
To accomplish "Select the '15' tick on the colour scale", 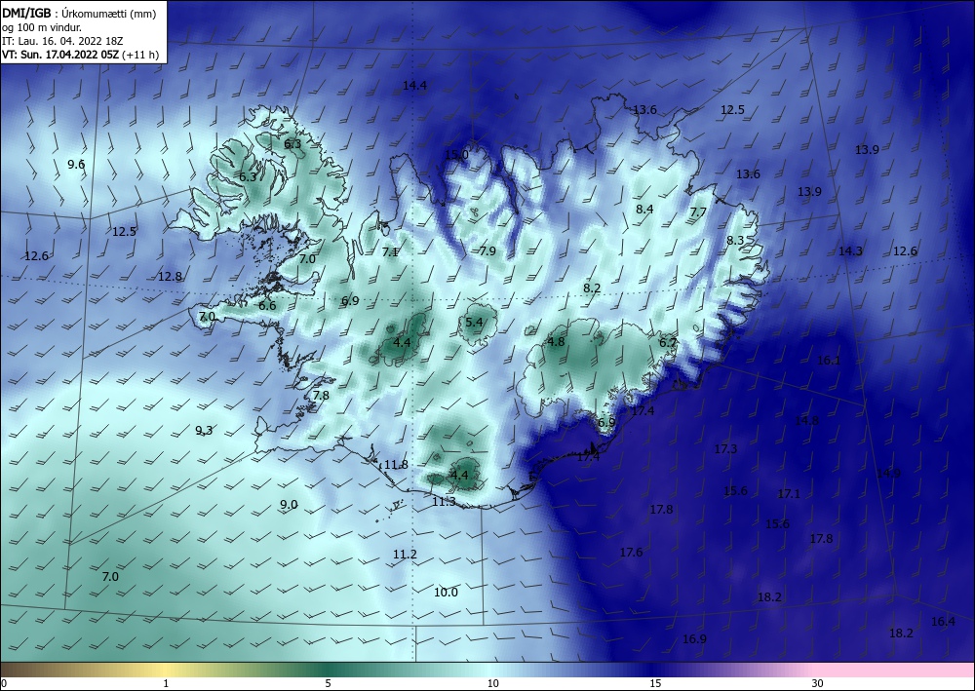I will [x=655, y=684].
